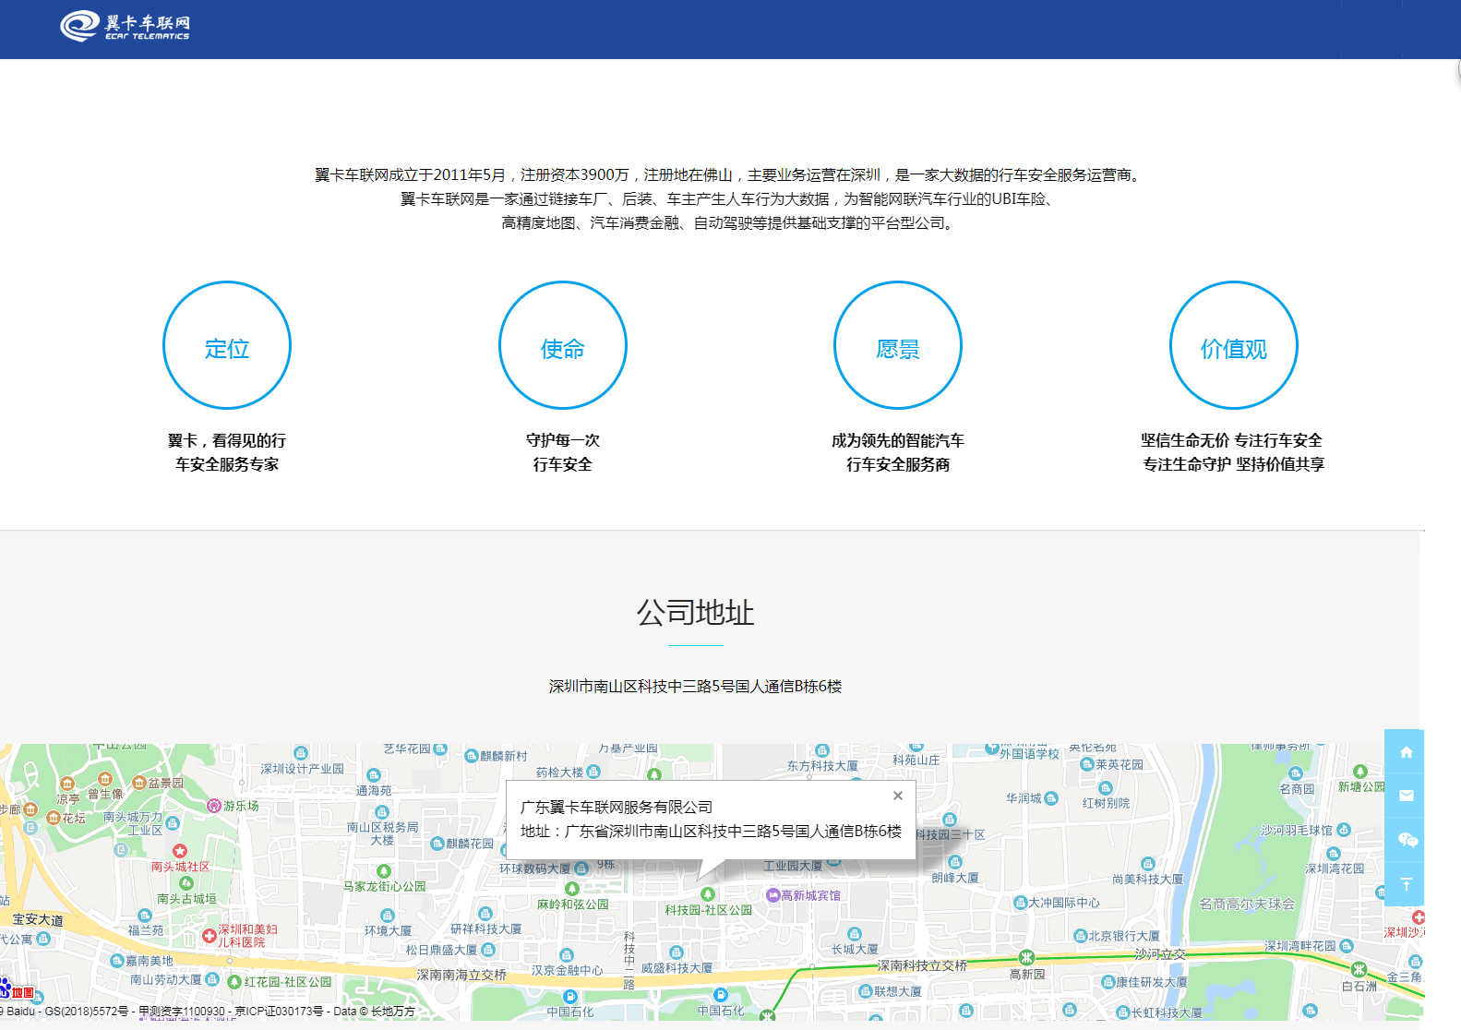
Task: Click the 公司地址 heading
Action: [x=695, y=613]
